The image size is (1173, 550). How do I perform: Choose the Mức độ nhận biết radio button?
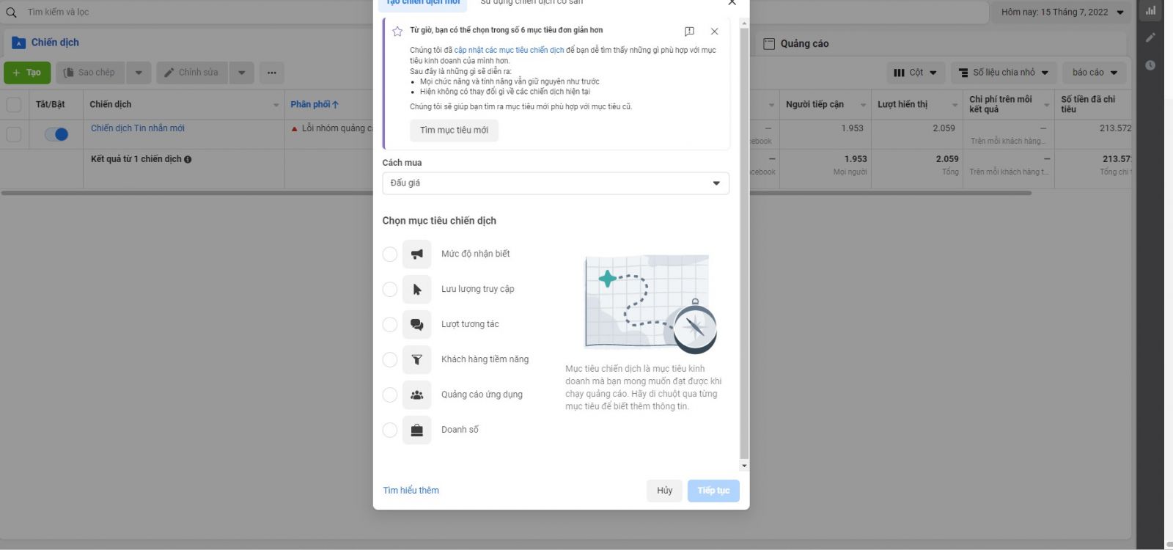click(390, 254)
